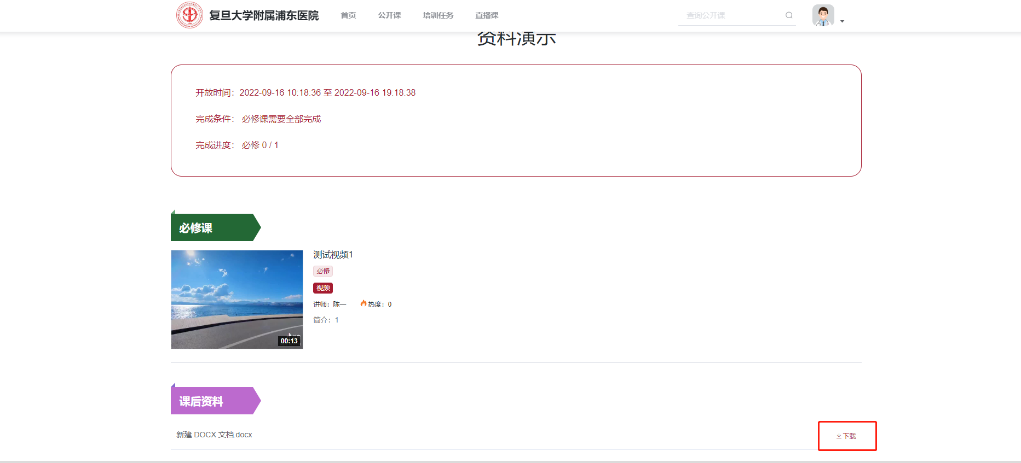1021x463 pixels.
Task: Click the 必修 tag label
Action: tap(323, 271)
